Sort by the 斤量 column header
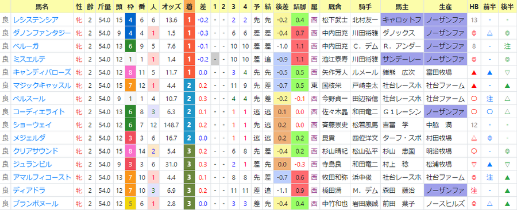Screen dimensions: 517x210 104,6
